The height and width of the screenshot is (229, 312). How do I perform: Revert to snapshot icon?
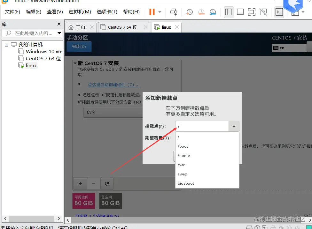pos(201,12)
